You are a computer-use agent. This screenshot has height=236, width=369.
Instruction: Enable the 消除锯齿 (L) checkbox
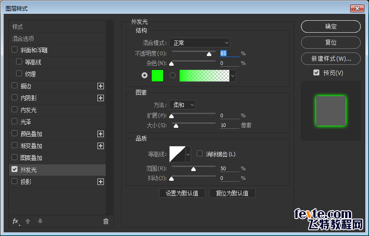click(199, 154)
